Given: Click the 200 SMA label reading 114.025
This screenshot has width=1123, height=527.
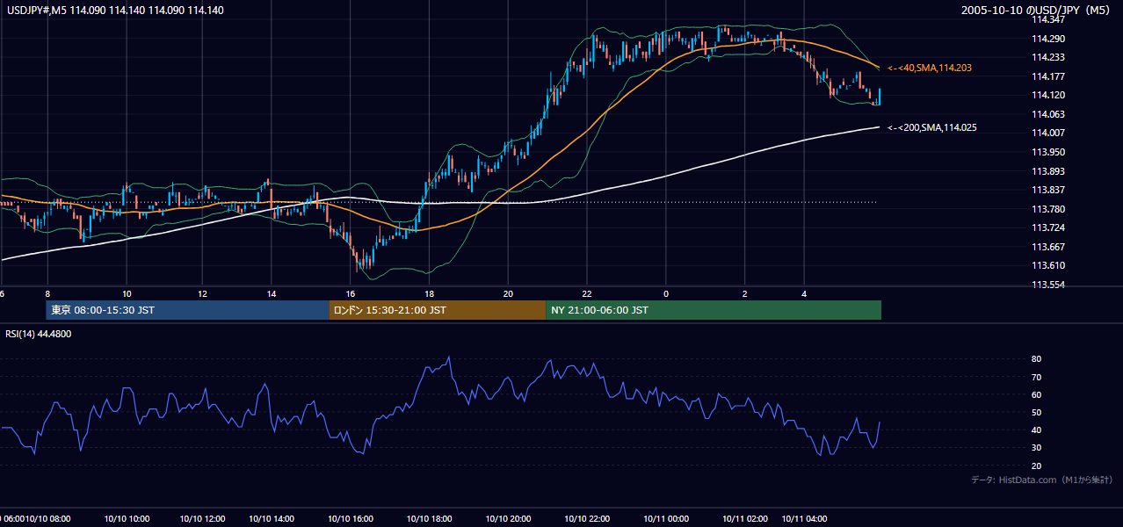Looking at the screenshot, I should click(932, 127).
